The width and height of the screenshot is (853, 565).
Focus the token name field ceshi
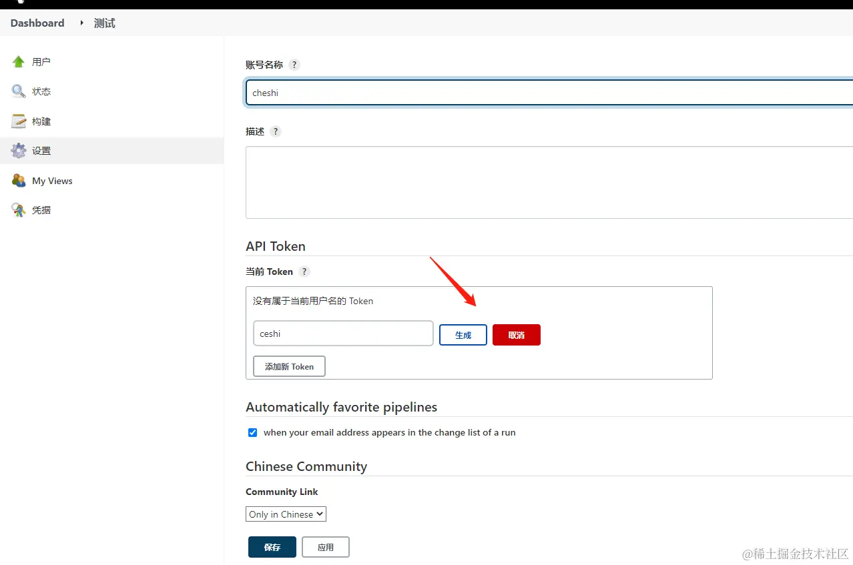[343, 334]
